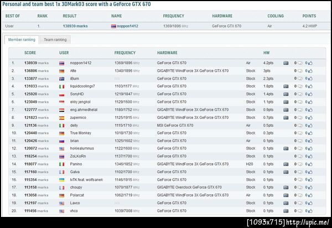This screenshot has width=332, height=228.
Task: Switch to Team ranking tab
Action: coord(55,40)
